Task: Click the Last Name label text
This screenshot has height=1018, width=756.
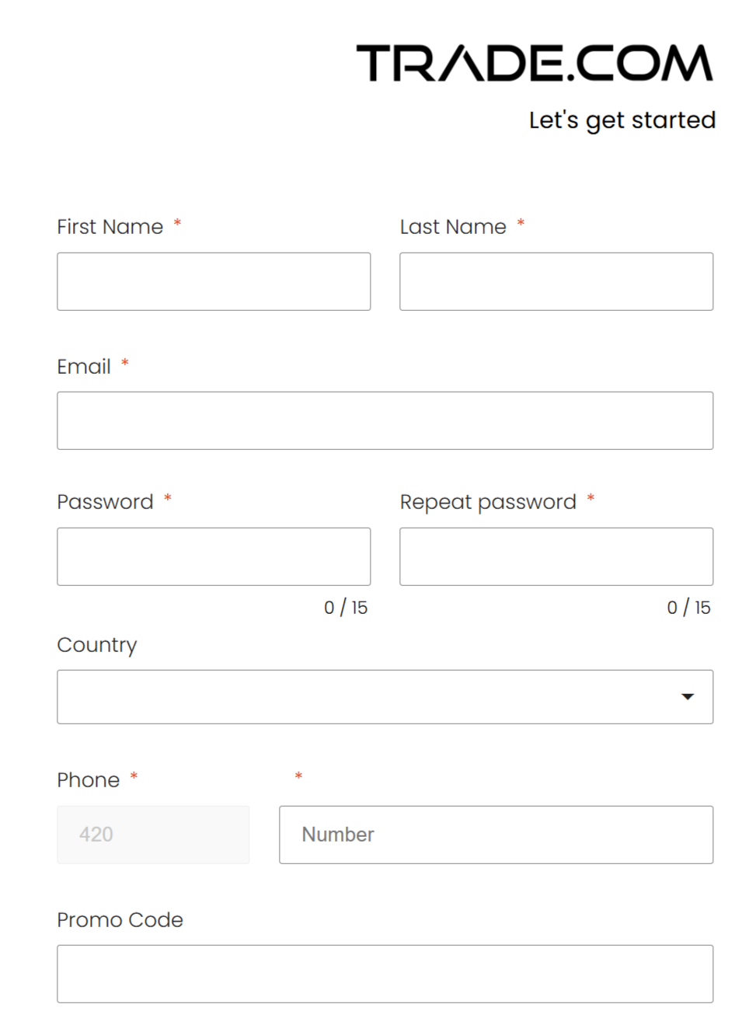Action: [x=453, y=227]
